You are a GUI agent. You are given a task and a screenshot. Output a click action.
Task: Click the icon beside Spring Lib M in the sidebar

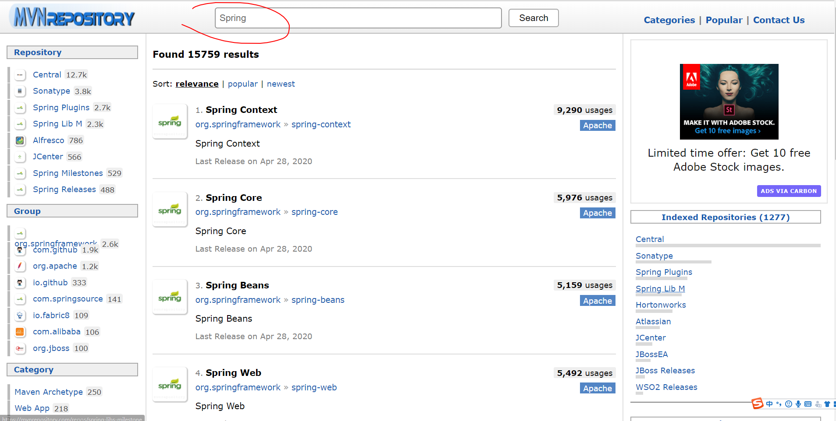pos(20,124)
